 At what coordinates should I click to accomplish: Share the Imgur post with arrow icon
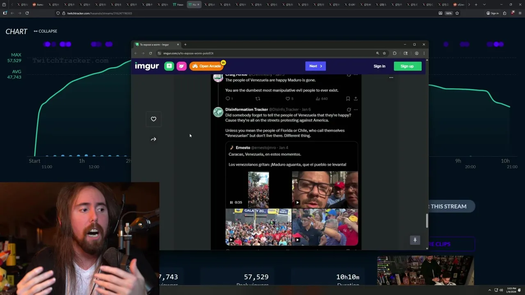pos(153,139)
